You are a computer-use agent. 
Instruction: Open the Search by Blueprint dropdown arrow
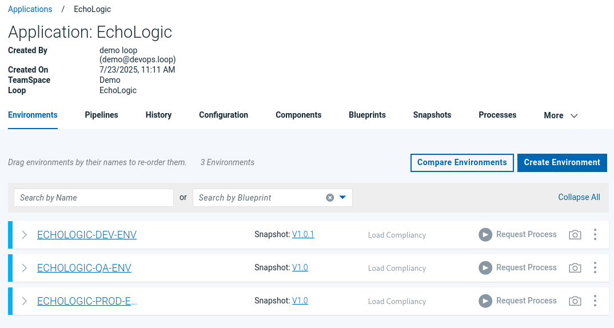click(342, 197)
